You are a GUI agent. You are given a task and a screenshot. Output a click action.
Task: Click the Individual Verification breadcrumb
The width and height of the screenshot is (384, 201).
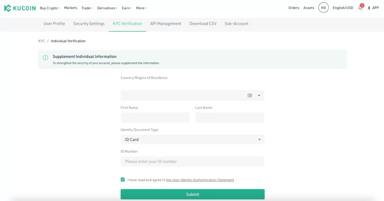(68, 41)
